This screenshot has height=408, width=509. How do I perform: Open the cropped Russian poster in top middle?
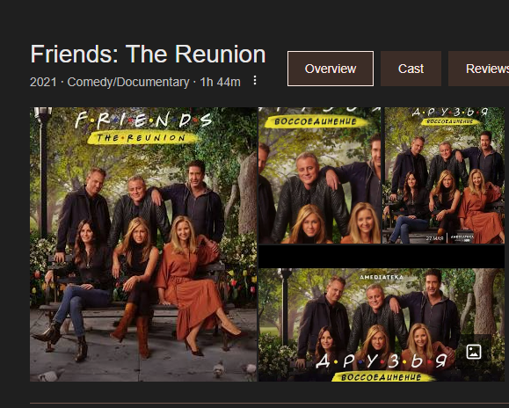[320, 176]
